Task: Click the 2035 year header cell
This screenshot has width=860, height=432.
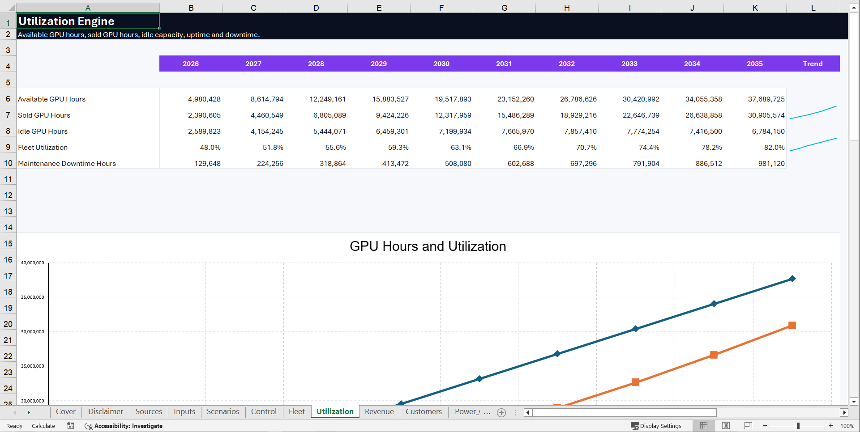Action: pos(755,64)
